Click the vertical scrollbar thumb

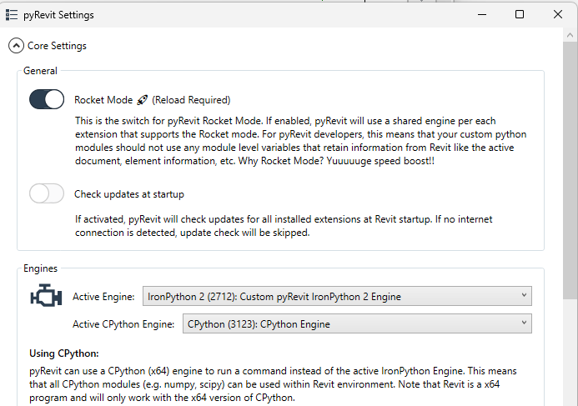[570, 171]
